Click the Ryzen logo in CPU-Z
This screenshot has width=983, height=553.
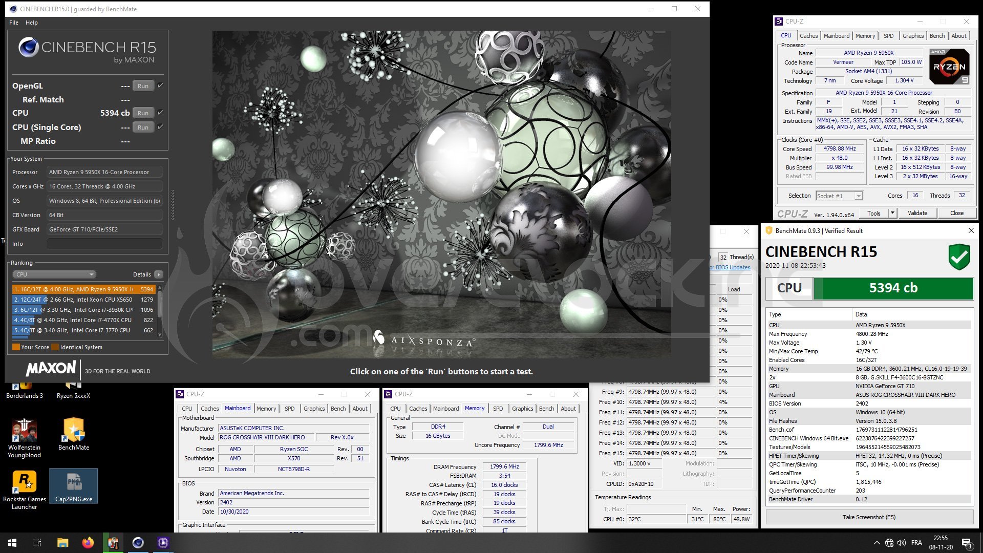[949, 67]
